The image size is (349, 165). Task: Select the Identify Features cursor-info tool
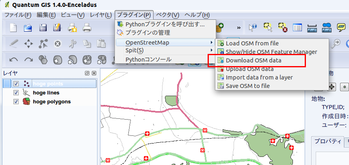coord(253,28)
